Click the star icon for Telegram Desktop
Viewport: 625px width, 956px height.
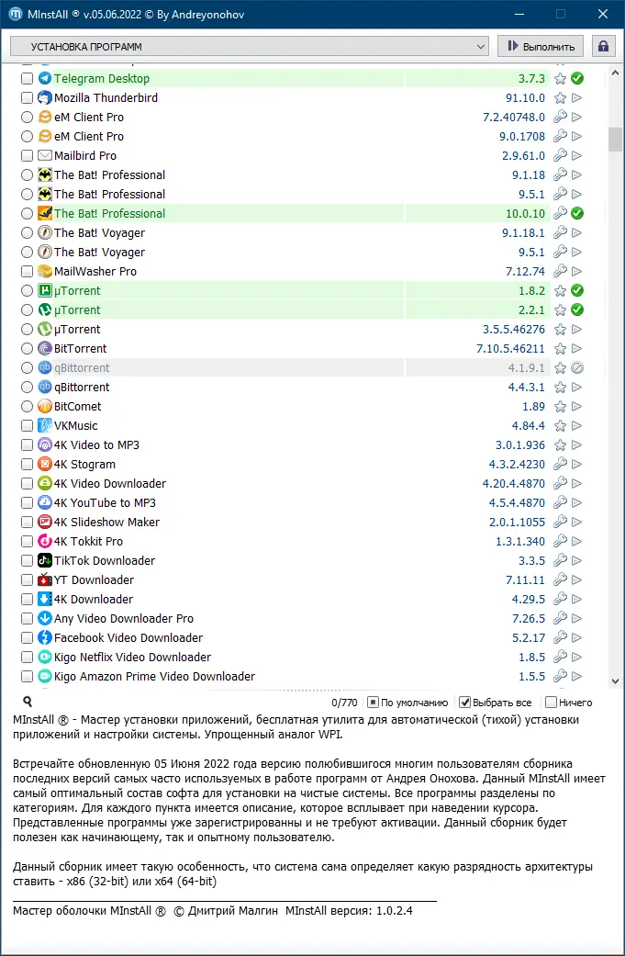pos(560,79)
